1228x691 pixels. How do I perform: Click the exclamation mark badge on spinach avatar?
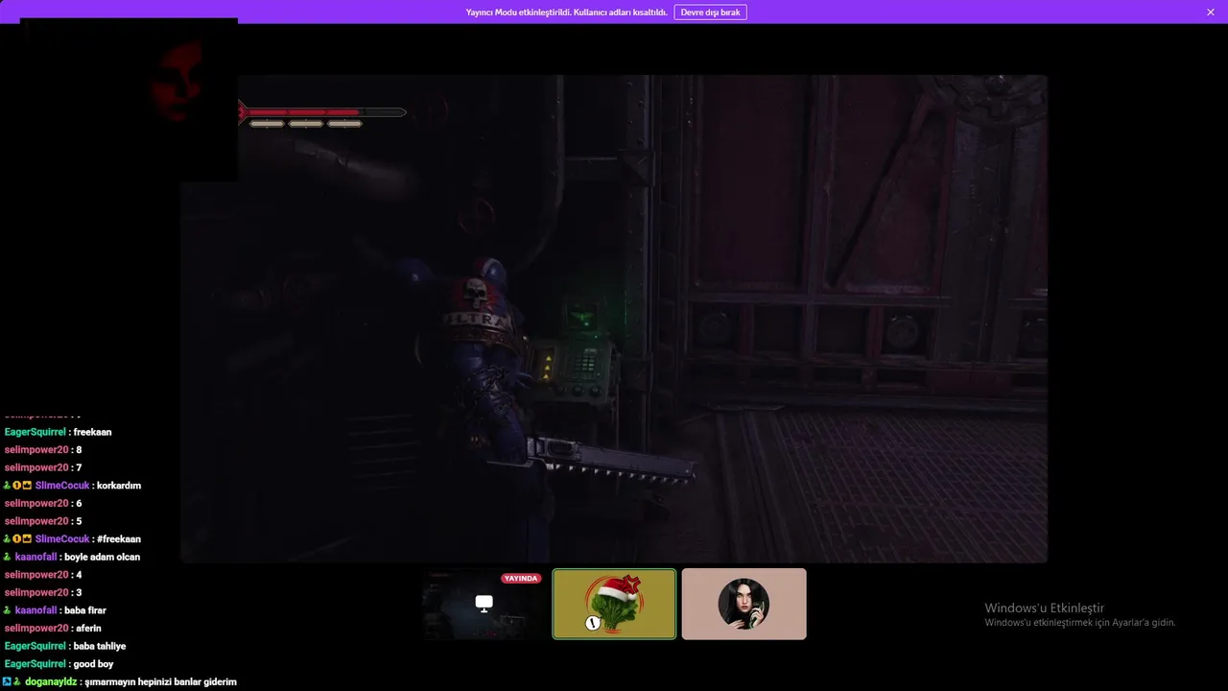click(593, 623)
